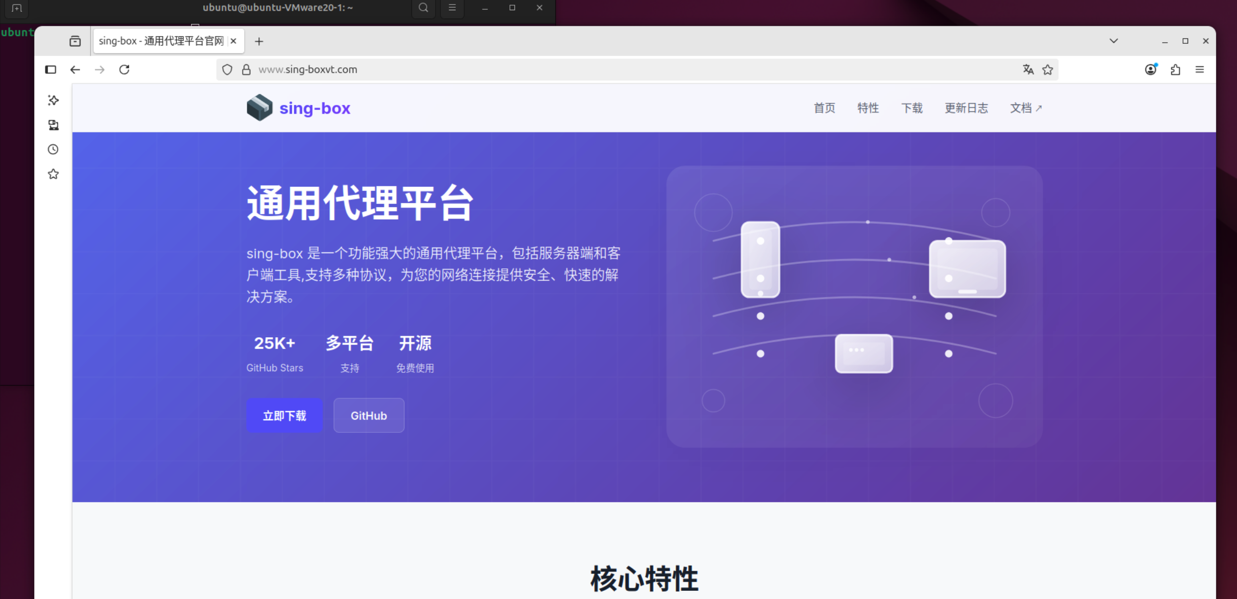Open the 更新日志 navigation item
Image resolution: width=1237 pixels, height=599 pixels.
[966, 107]
